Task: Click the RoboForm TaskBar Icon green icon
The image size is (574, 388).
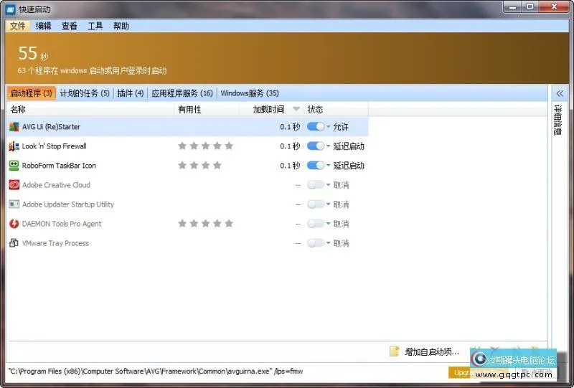Action: coord(14,166)
